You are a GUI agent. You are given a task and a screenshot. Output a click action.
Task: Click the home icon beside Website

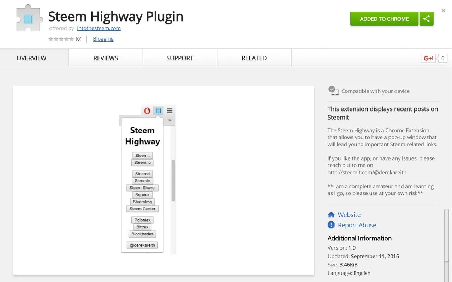click(x=331, y=215)
